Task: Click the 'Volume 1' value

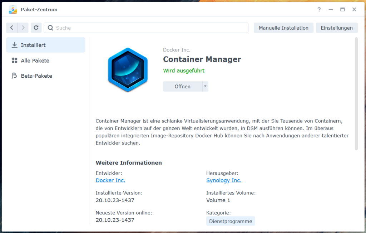Action: pyautogui.click(x=218, y=200)
